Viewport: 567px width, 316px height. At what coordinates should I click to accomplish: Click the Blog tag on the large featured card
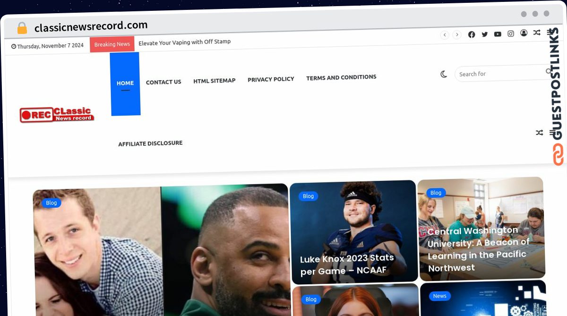tap(52, 203)
